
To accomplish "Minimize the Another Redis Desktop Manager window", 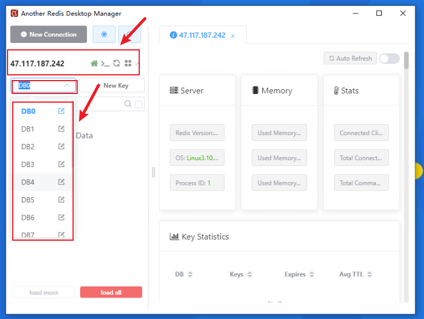I will tap(356, 13).
